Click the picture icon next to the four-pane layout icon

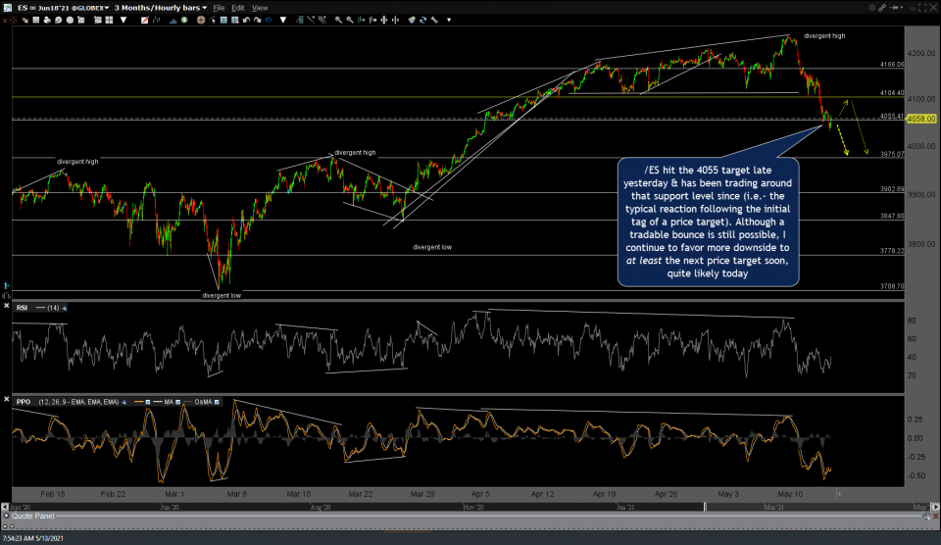click(x=98, y=21)
